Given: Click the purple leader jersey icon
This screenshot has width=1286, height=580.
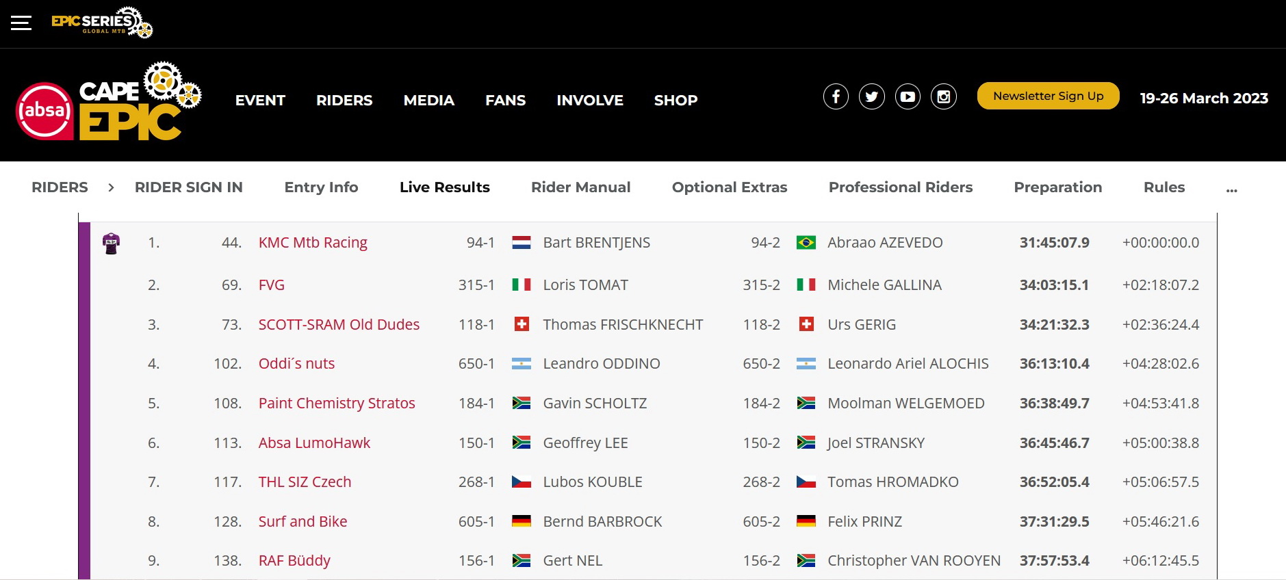Looking at the screenshot, I should (x=111, y=243).
